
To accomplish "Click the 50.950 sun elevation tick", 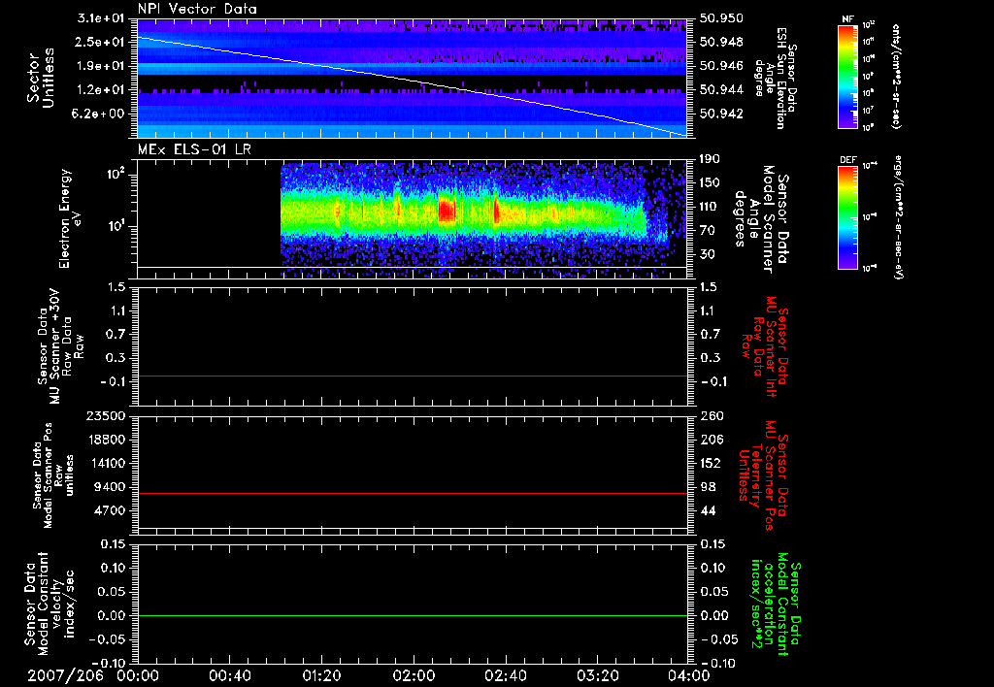I will [721, 18].
